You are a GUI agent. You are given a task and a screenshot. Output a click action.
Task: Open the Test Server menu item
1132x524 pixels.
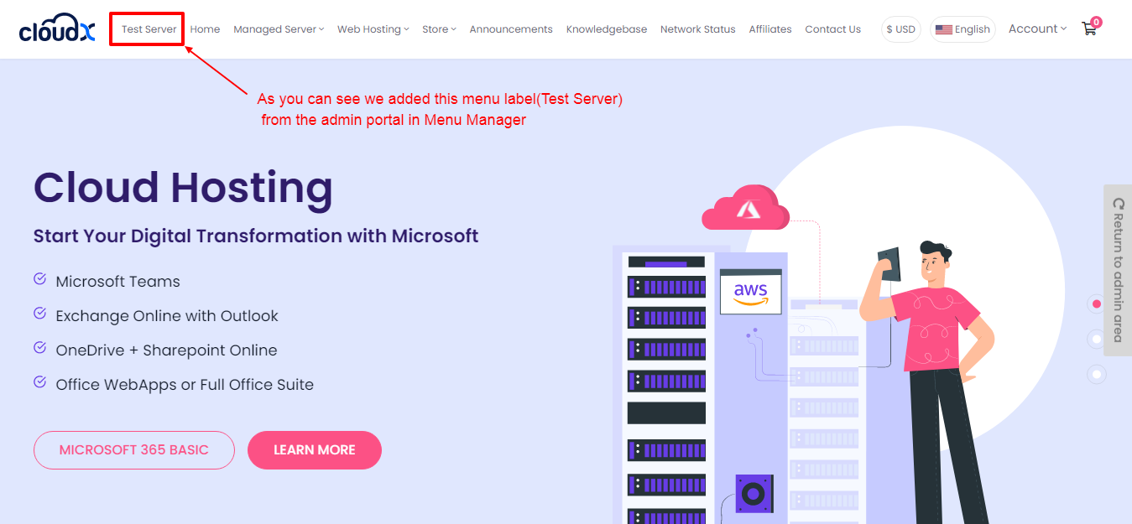(149, 29)
